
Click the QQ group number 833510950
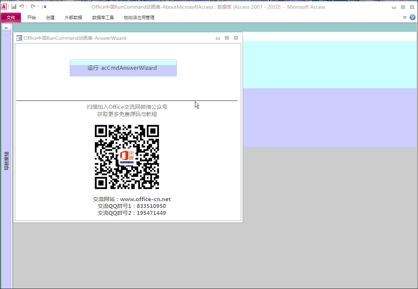tap(151, 206)
